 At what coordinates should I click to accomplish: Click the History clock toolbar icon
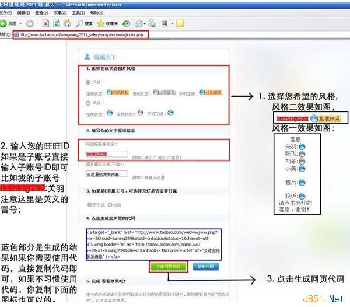pos(127,23)
